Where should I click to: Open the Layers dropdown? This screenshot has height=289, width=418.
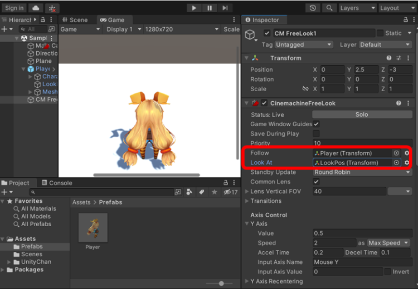(x=357, y=8)
